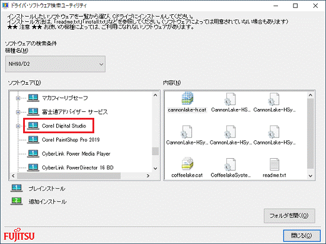Click the プレインストール legend icon
326x244 pixels.
(x=17, y=188)
